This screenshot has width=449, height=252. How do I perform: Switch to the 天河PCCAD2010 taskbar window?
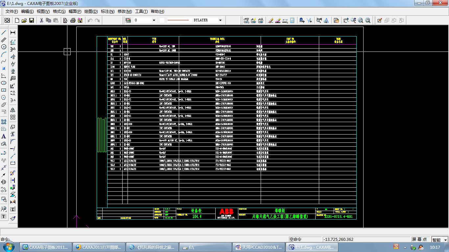coord(259,247)
